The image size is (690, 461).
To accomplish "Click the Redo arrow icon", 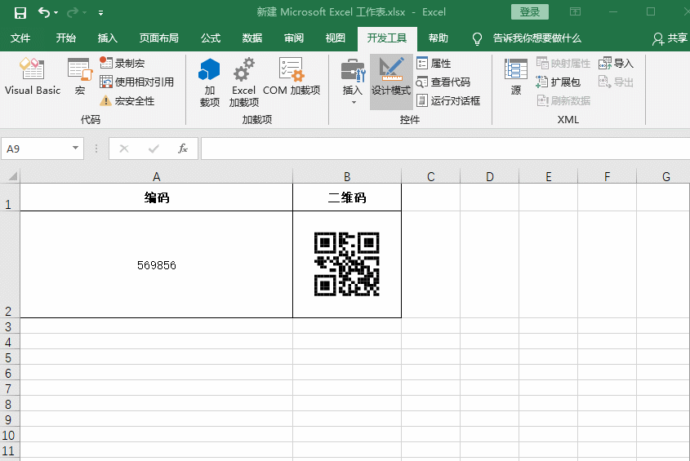I will 72,13.
